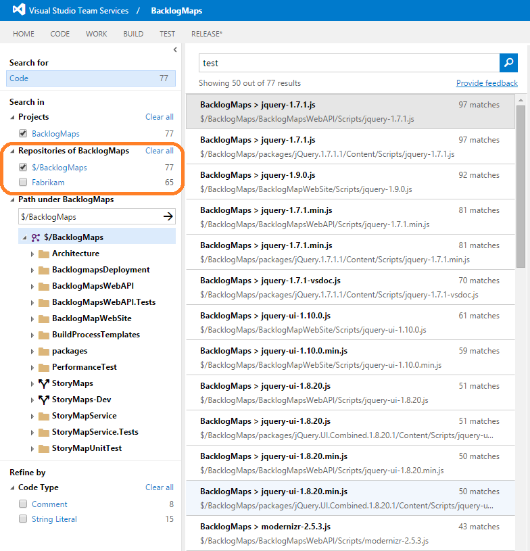Expand the BacklogMapsWebAPI folder node

[32, 287]
